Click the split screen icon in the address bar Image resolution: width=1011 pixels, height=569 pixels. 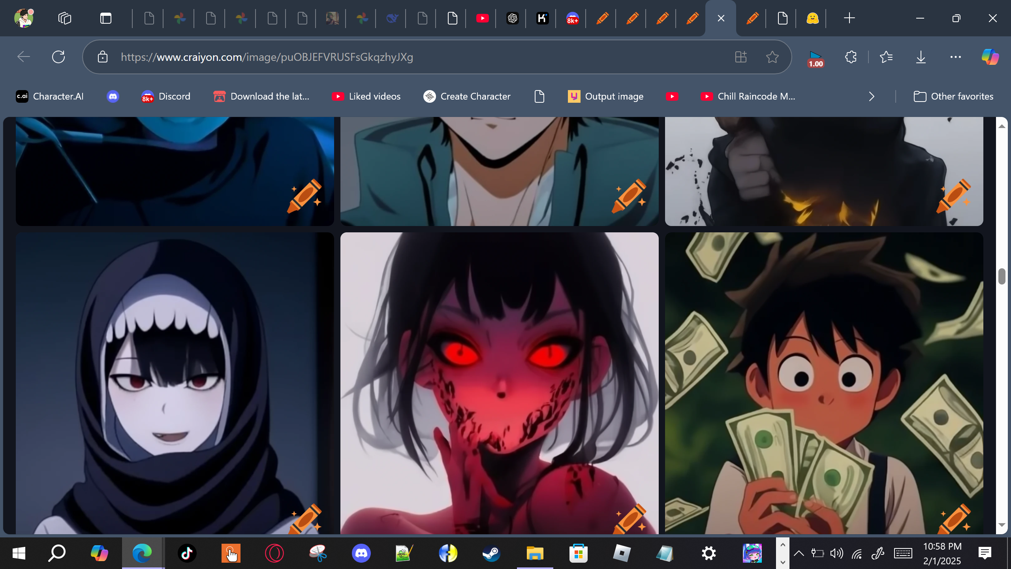click(x=740, y=57)
